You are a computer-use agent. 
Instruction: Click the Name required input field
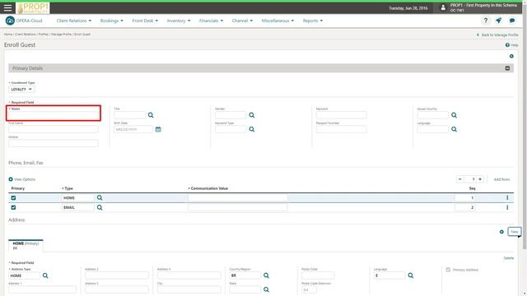(x=54, y=115)
